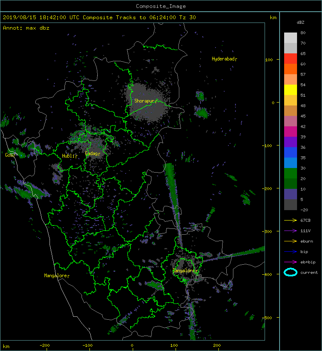
Task: Click the -20 dBZ scale value
Action: pos(304,210)
